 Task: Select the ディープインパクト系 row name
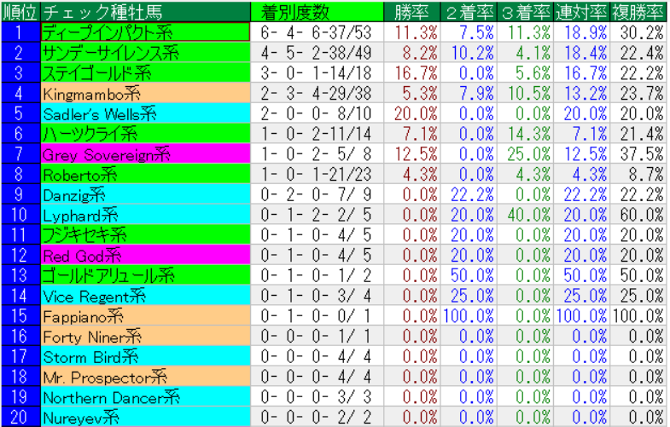[145, 32]
